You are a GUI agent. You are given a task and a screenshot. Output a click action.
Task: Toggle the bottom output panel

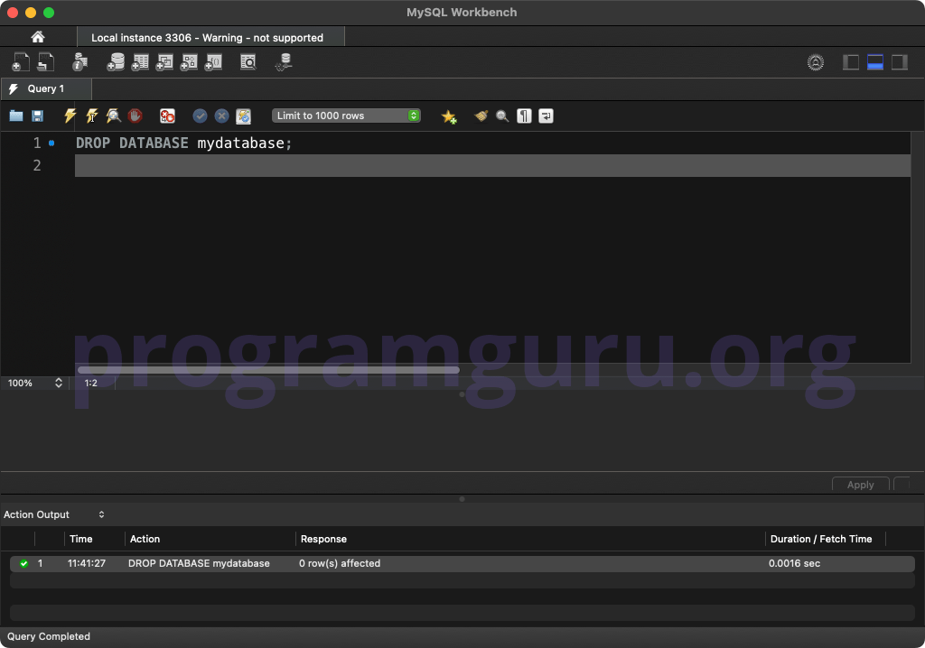point(874,62)
